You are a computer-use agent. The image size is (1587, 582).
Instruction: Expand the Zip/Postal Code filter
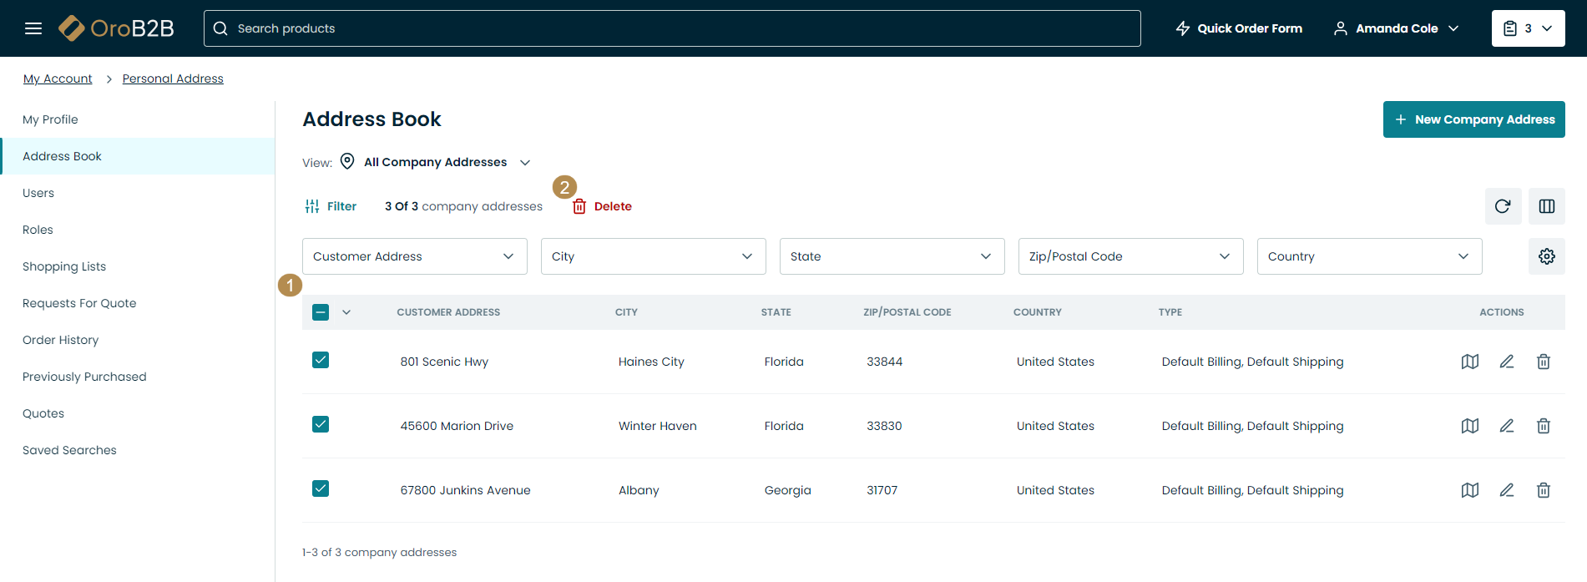[1130, 256]
